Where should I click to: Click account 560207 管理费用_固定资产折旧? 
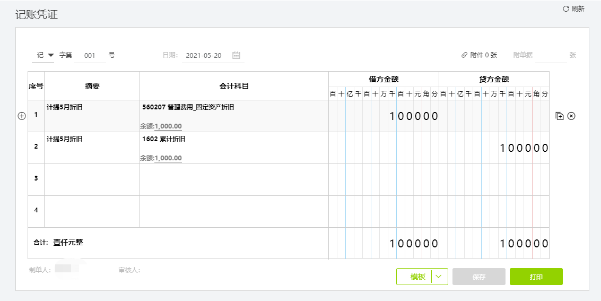188,107
